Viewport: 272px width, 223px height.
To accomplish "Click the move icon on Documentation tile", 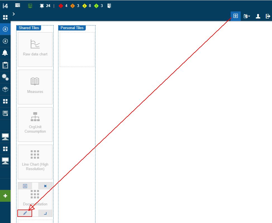I will [25, 186].
